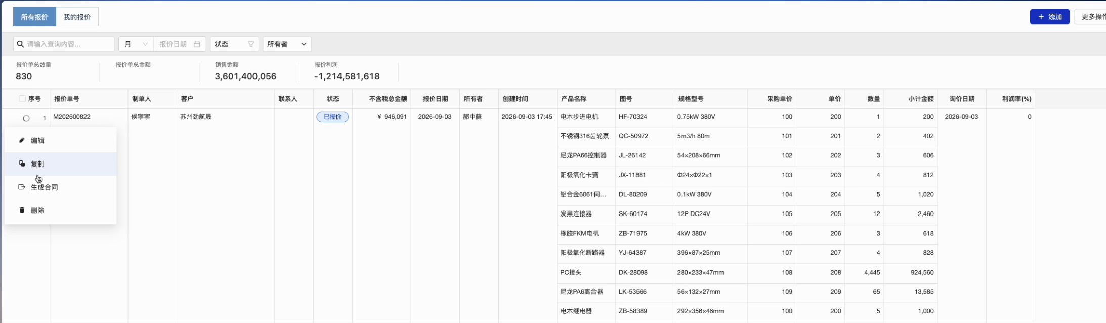Screen dimensions: 1106x323
Task: Click subtotal 924,560
Action: click(x=922, y=272)
